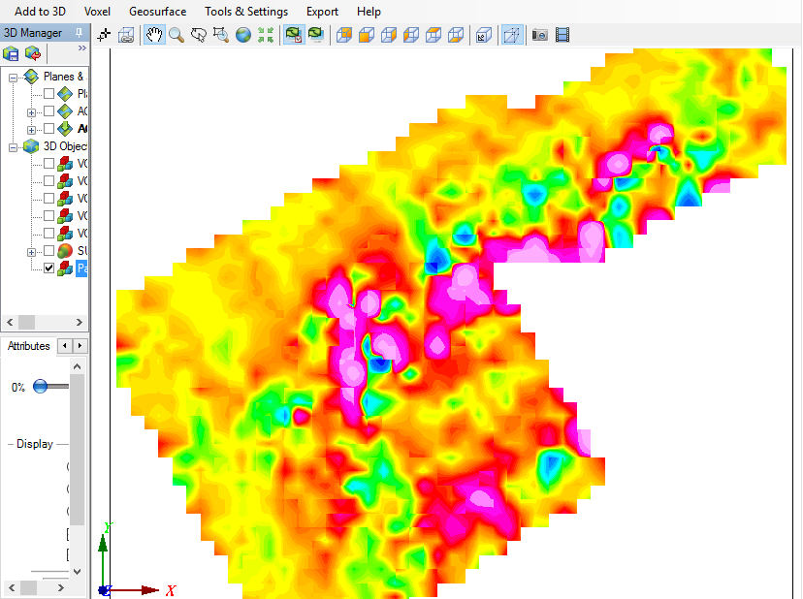Click the film strip video icon

(x=562, y=35)
